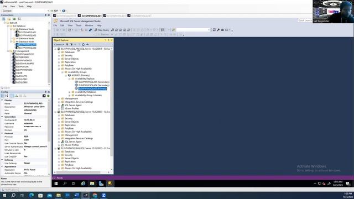Open the mRemoteNG File menu
Viewport: 354px width, 199px height.
click(x=5, y=6)
